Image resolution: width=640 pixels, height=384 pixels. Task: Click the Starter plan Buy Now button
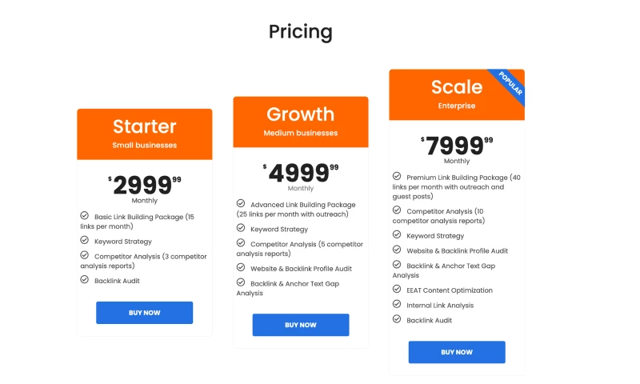[144, 313]
